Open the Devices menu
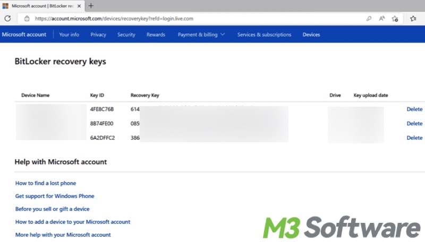 click(x=311, y=34)
